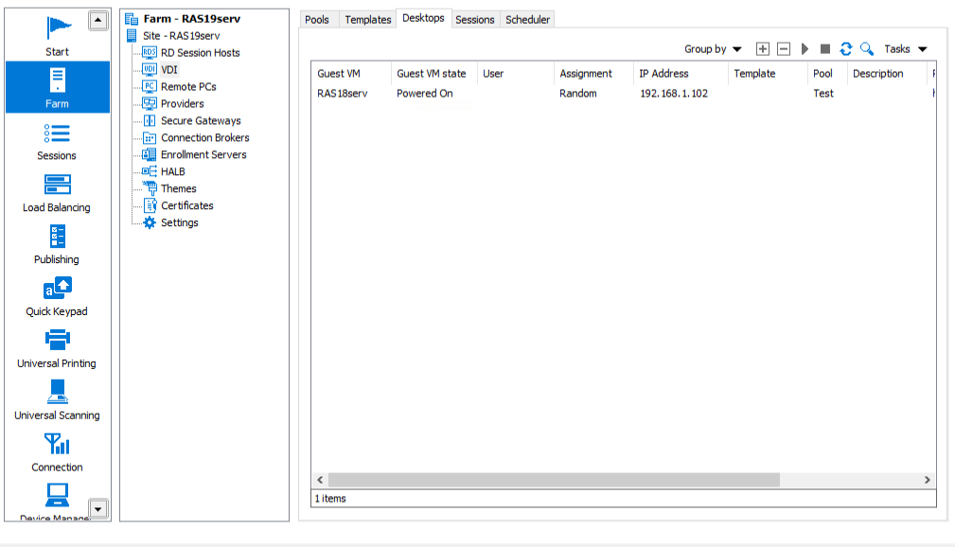The height and width of the screenshot is (547, 955).
Task: Sort by the Guest VM state column header
Action: pos(432,74)
